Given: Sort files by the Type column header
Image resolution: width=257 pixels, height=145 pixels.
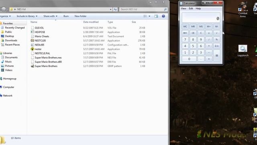Looking at the screenshot, I should 110,22.
